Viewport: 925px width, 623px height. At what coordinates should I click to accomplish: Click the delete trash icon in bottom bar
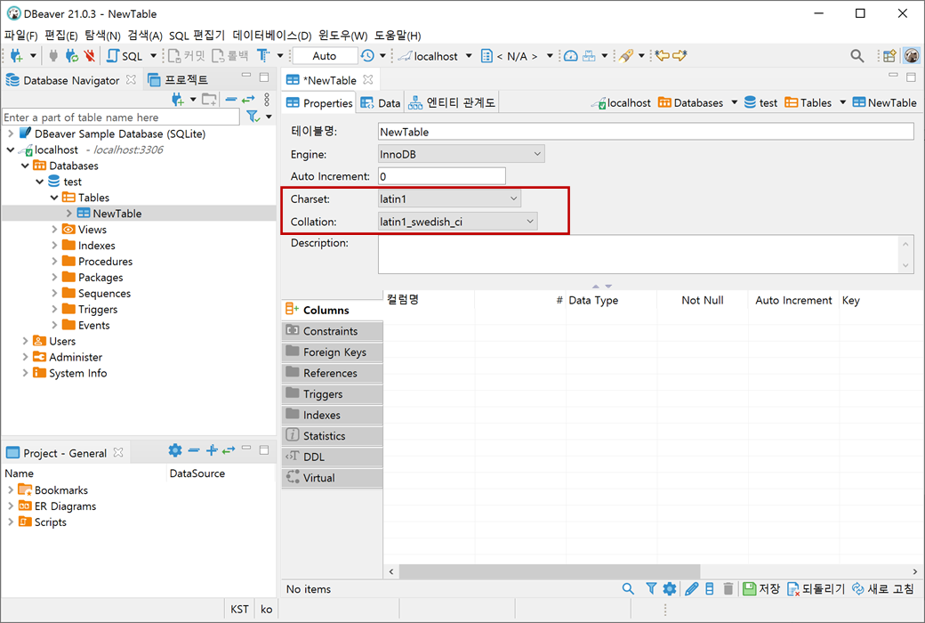click(x=728, y=589)
